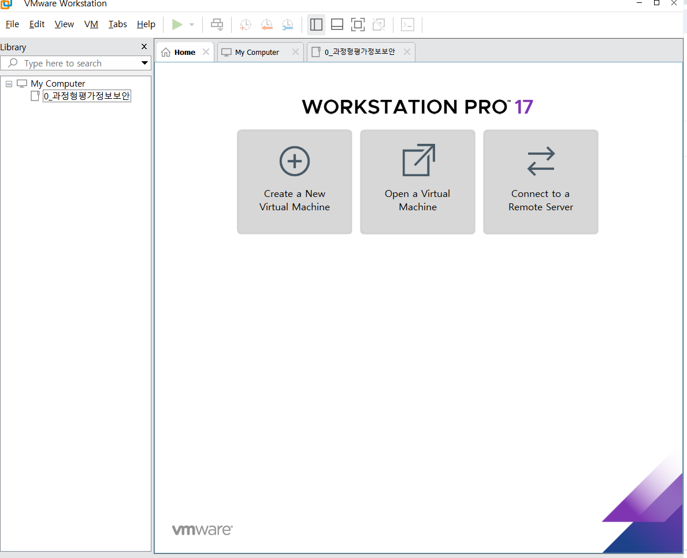The image size is (687, 558).
Task: Open the Tabs menu
Action: (x=117, y=24)
